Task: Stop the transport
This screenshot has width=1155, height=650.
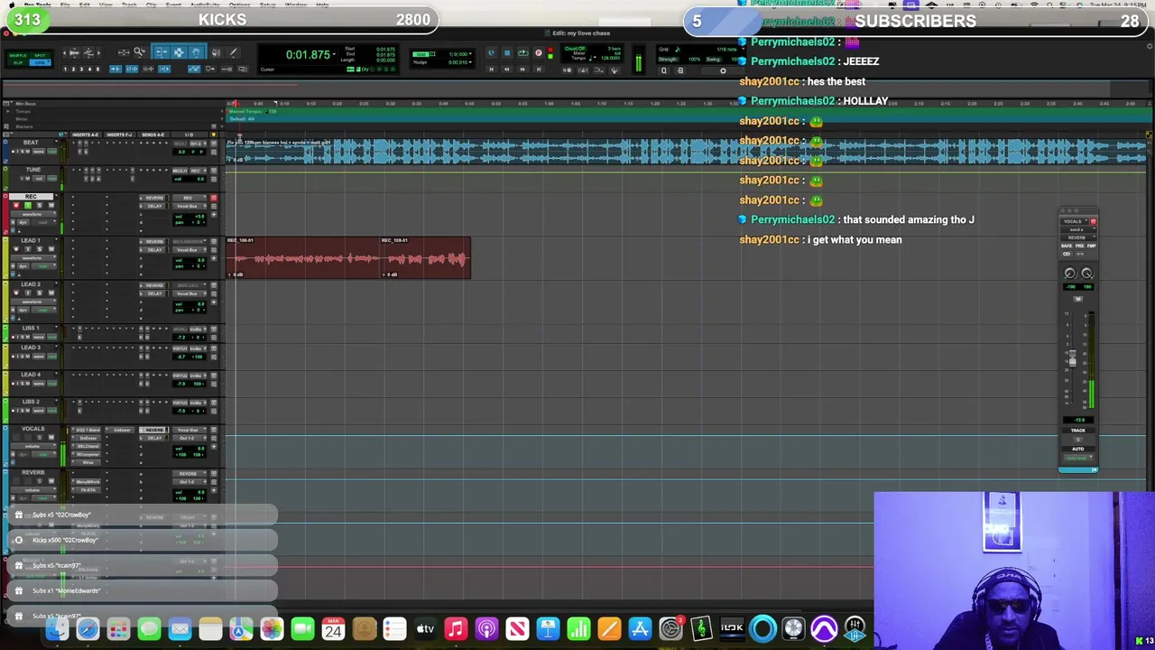Action: coord(507,52)
